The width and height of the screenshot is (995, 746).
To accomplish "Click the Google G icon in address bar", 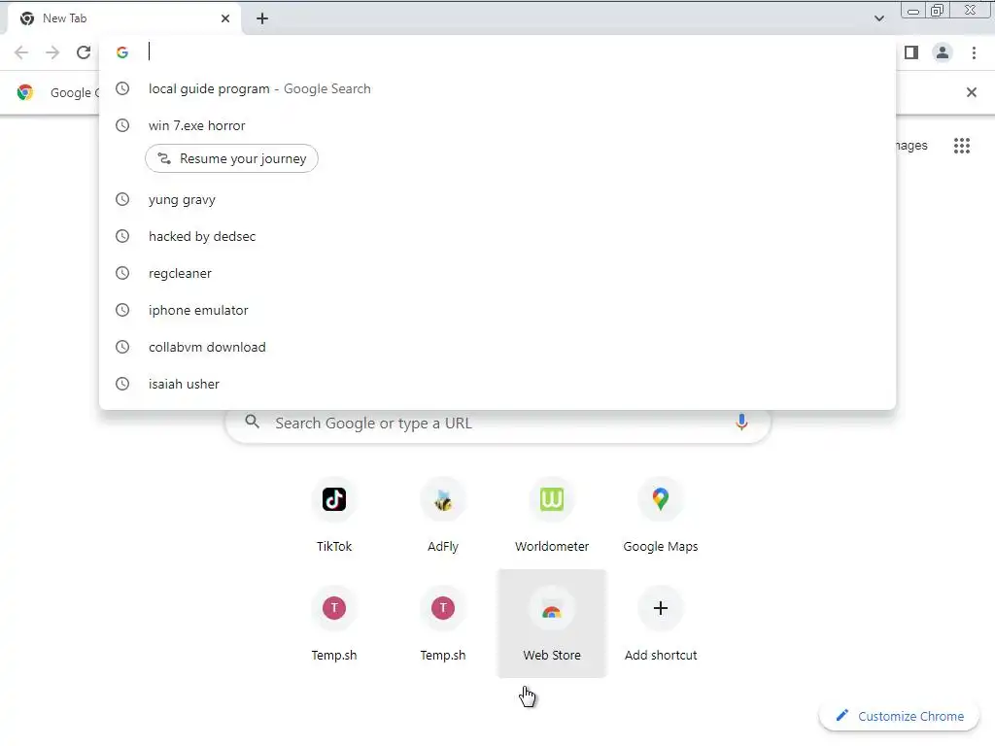I will pos(122,52).
